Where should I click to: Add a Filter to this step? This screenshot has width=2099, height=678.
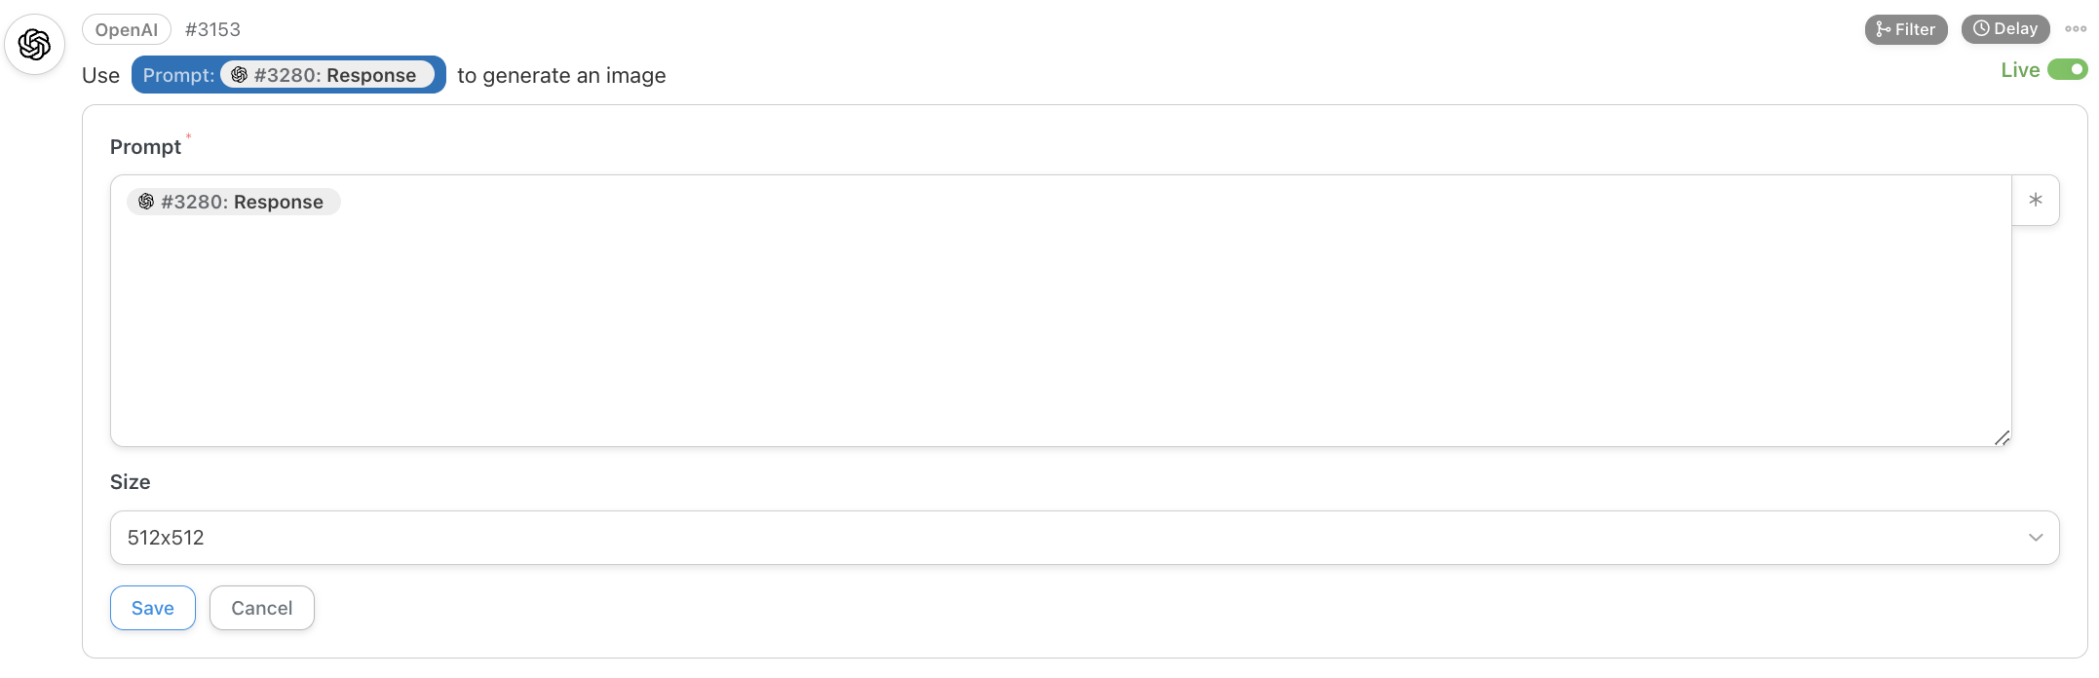coord(1906,29)
